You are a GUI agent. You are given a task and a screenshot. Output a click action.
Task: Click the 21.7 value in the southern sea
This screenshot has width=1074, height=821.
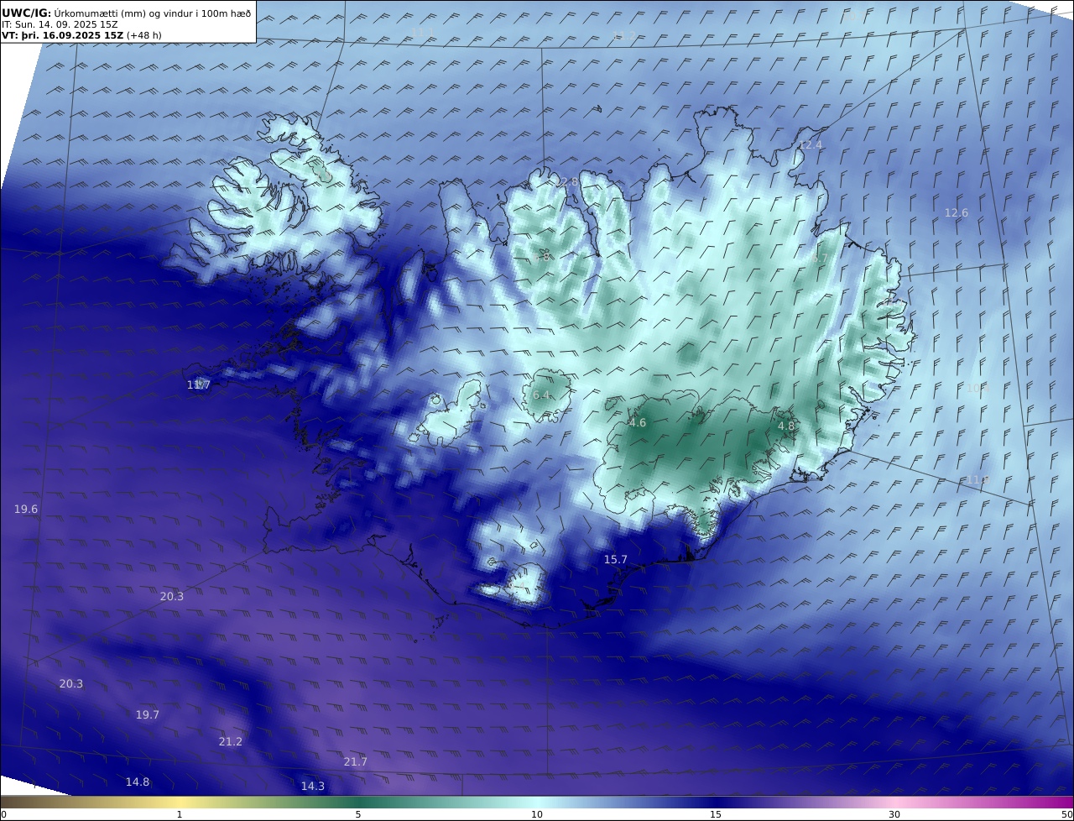coord(356,762)
